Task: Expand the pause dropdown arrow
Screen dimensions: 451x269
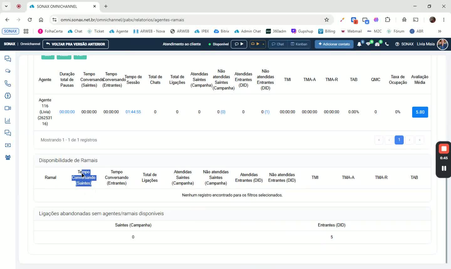Action: [263, 44]
